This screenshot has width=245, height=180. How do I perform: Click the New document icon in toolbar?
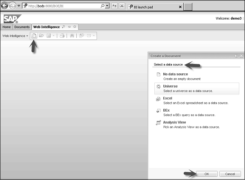34,36
